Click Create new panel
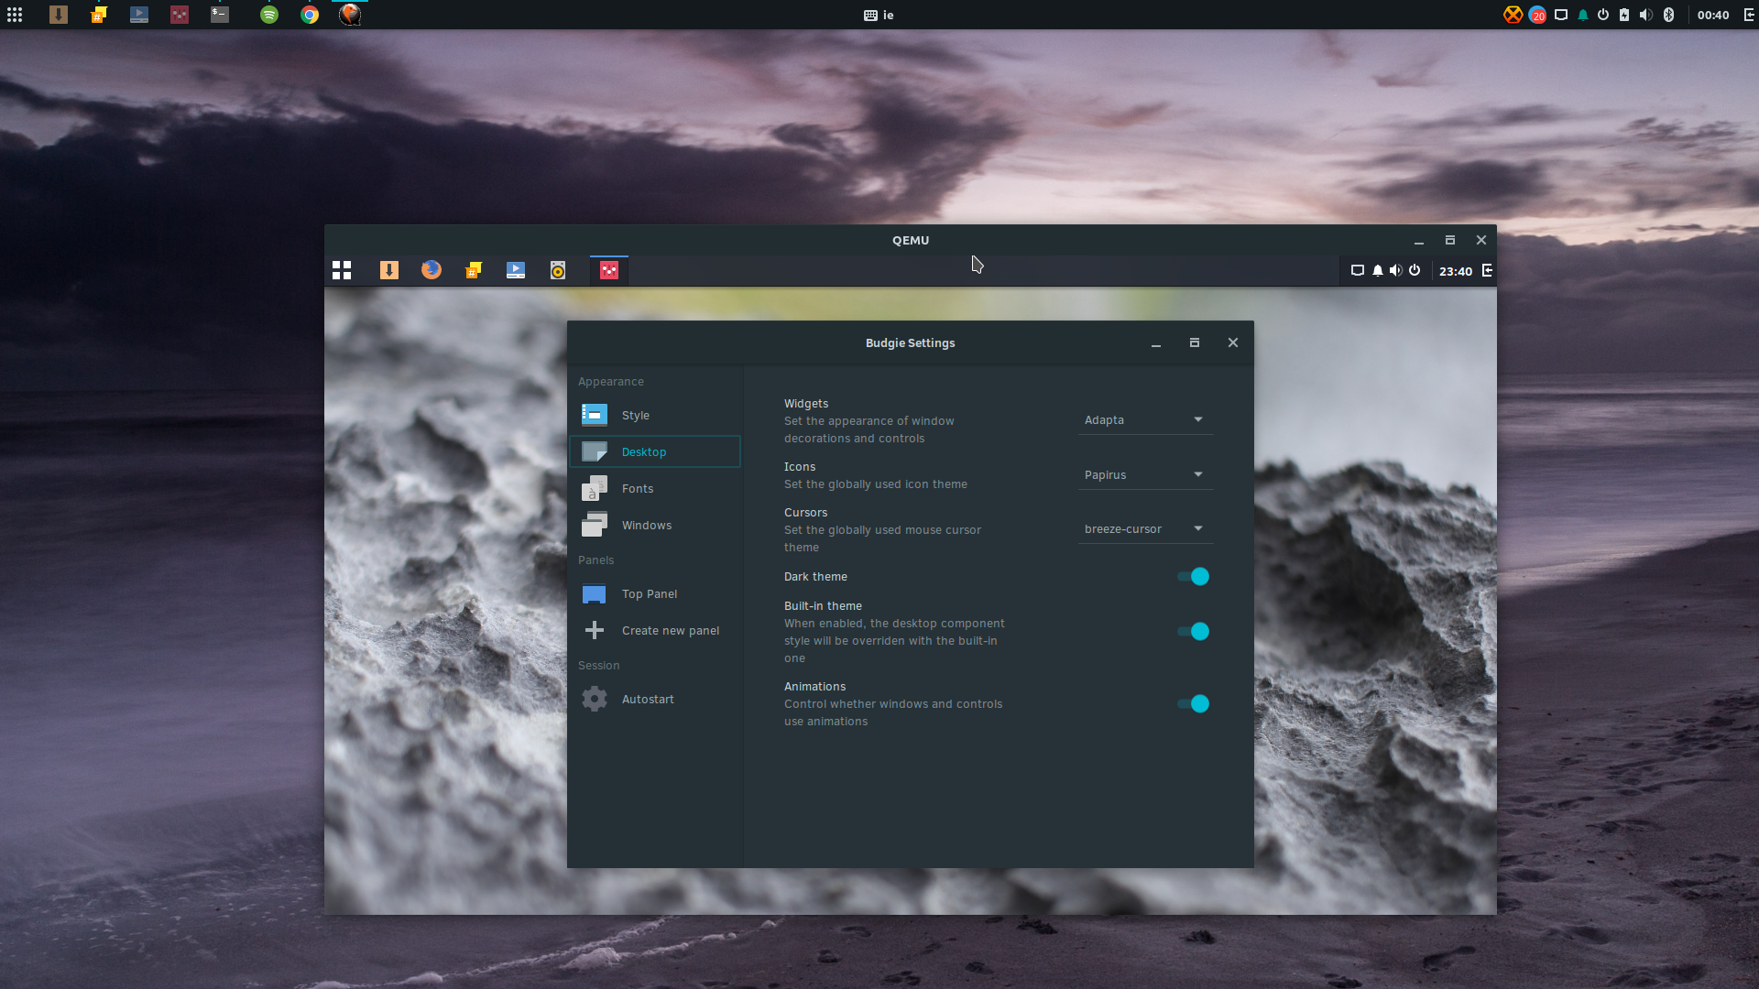Screen dimensions: 1759x989 pos(655,630)
